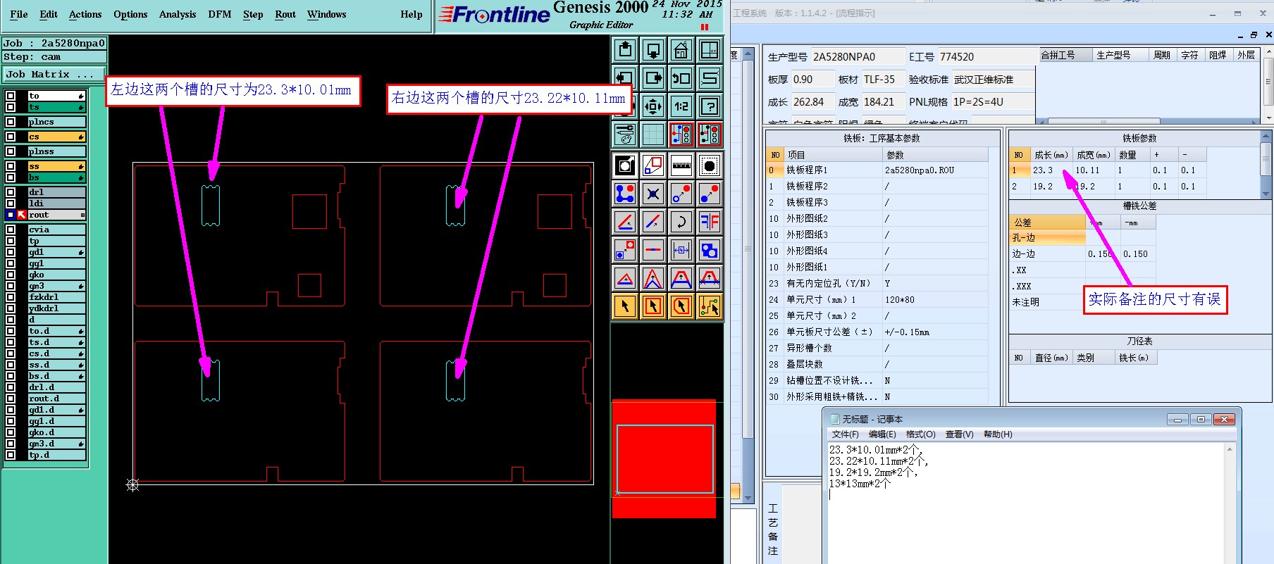The width and height of the screenshot is (1274, 564).
Task: Open the Rout menu
Action: [x=285, y=14]
